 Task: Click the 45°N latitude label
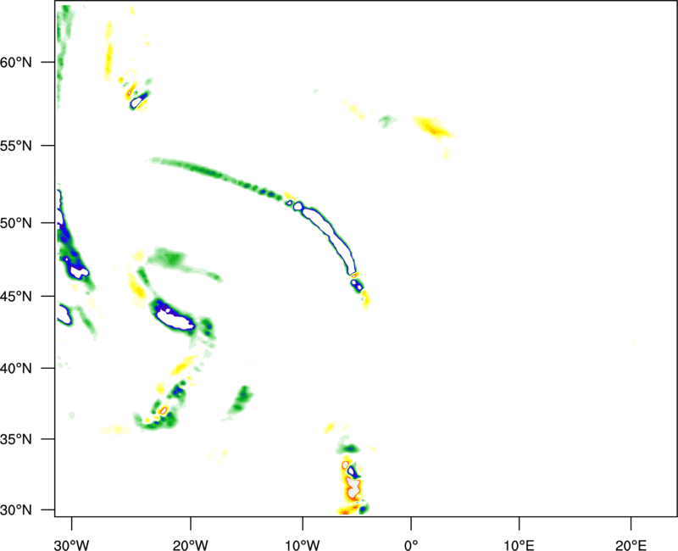(16, 297)
